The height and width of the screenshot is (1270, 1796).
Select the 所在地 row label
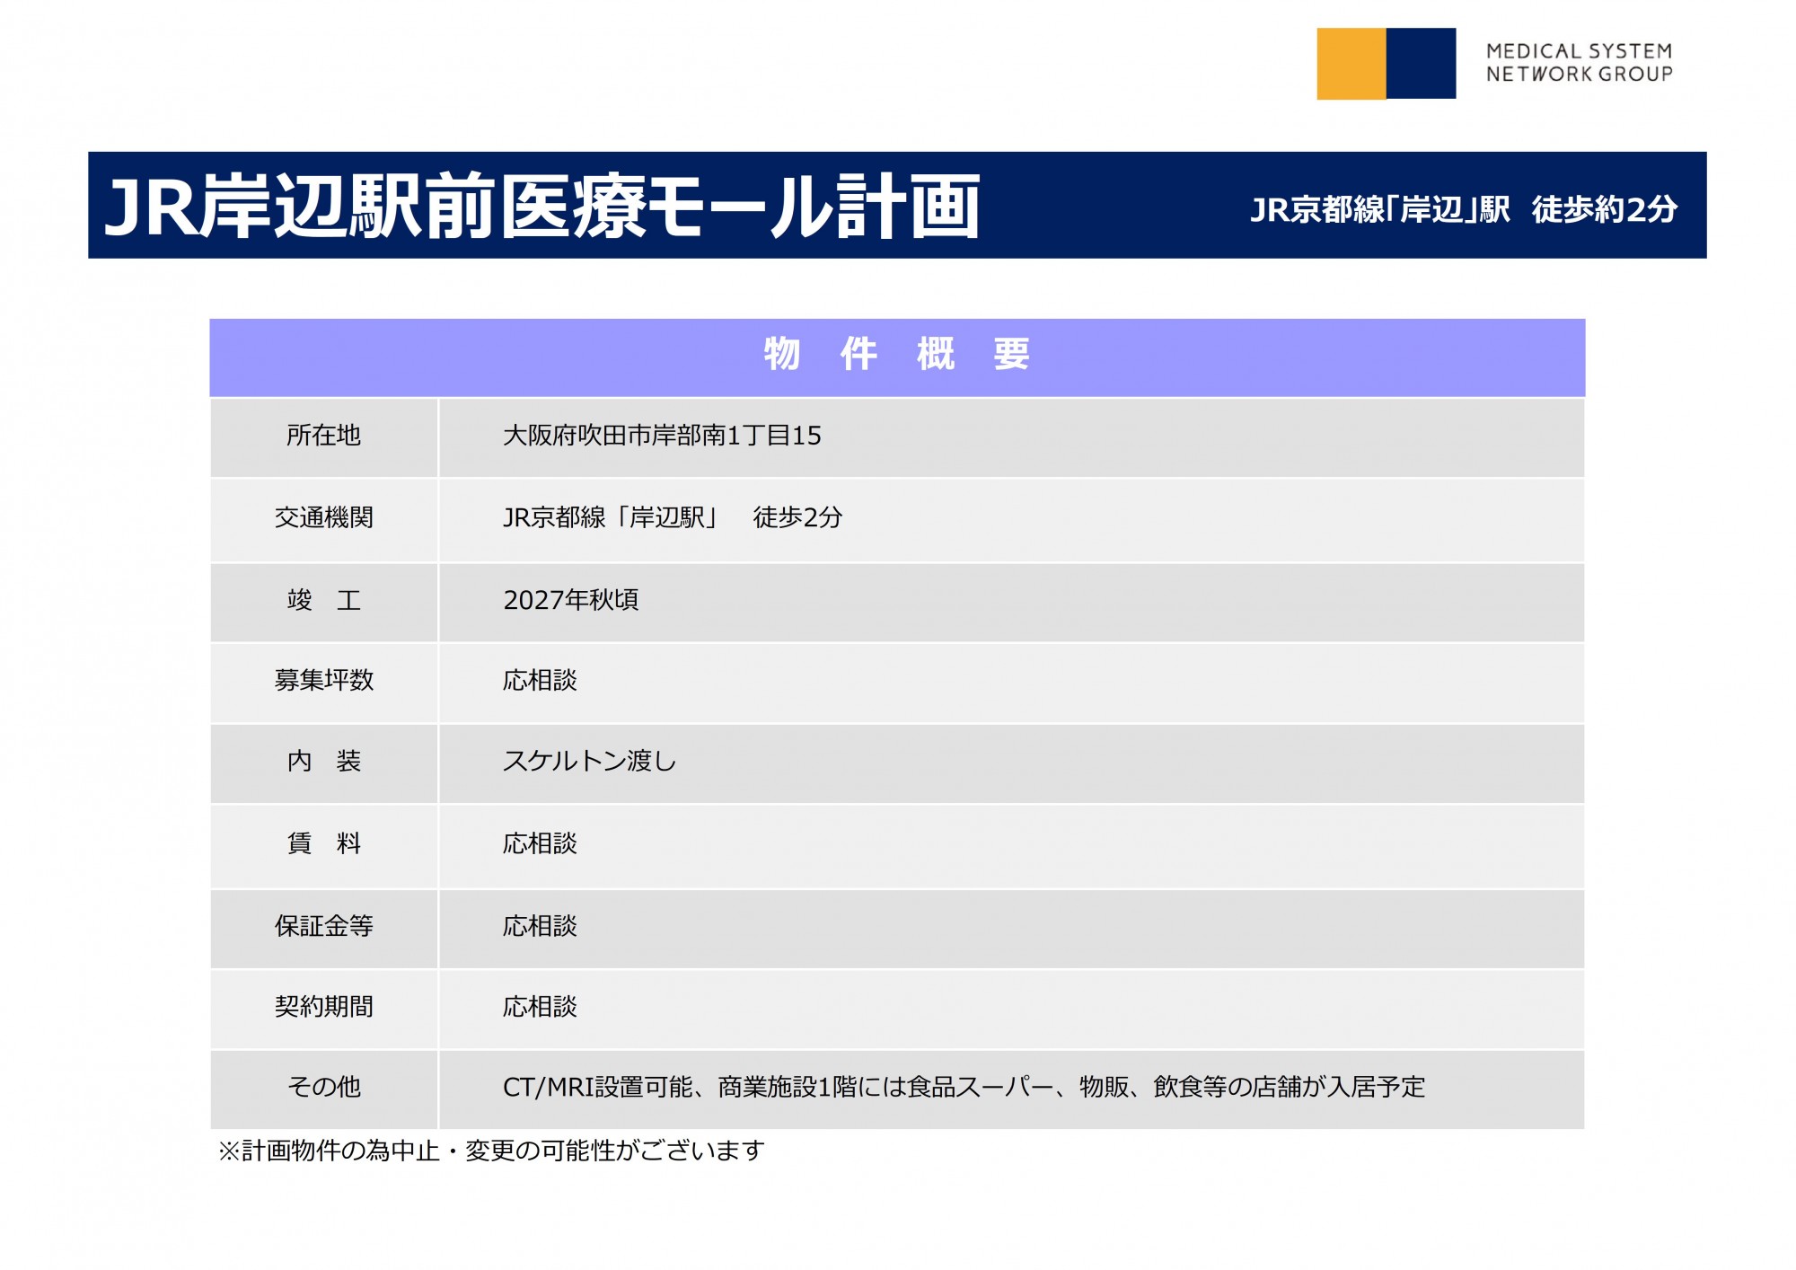(323, 436)
